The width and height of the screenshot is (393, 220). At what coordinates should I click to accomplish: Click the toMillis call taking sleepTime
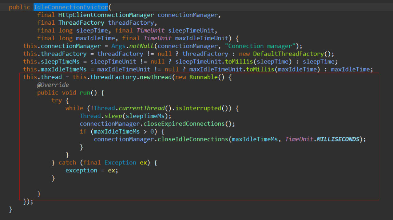pos(239,61)
